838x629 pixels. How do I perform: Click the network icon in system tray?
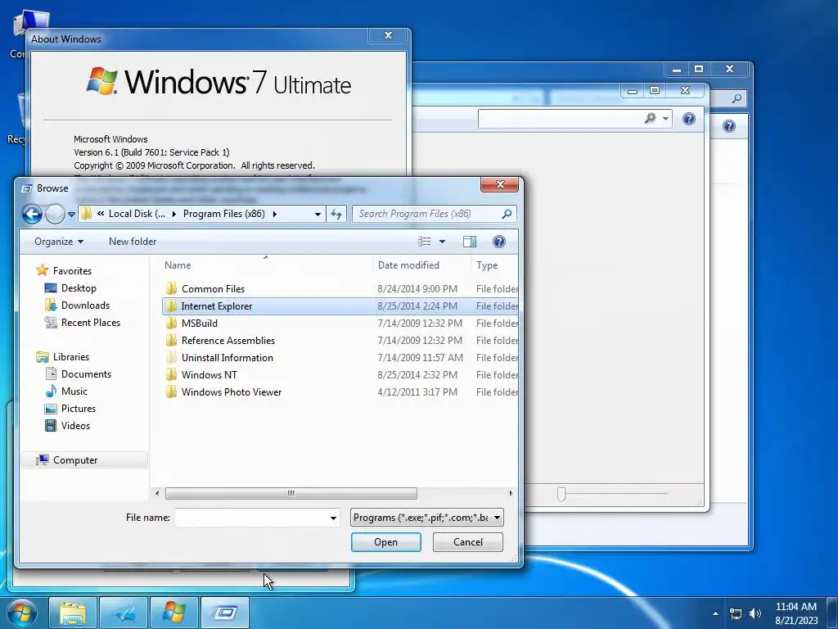(736, 613)
